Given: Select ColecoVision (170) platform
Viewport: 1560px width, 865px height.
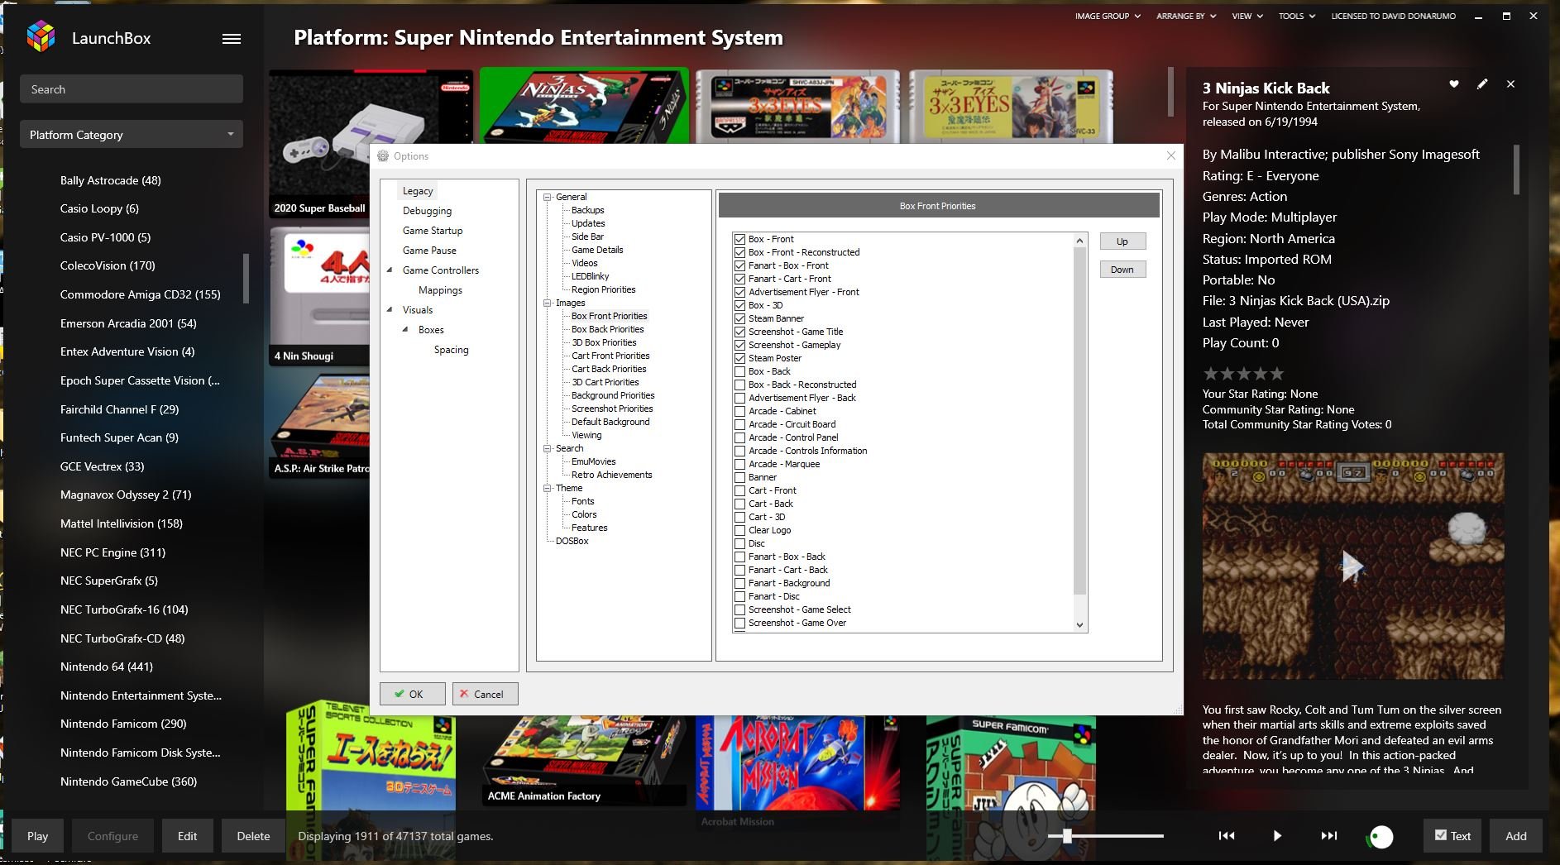Looking at the screenshot, I should [x=108, y=265].
